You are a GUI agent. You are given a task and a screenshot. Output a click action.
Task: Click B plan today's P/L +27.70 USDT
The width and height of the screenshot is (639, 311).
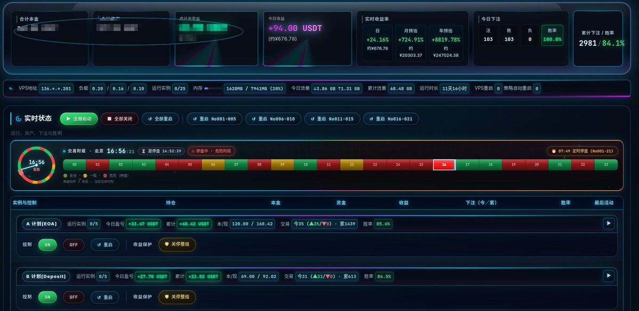tap(153, 276)
